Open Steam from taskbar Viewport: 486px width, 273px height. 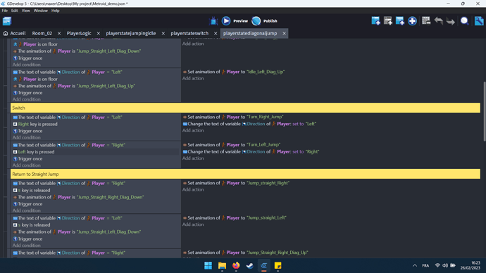pyautogui.click(x=250, y=265)
